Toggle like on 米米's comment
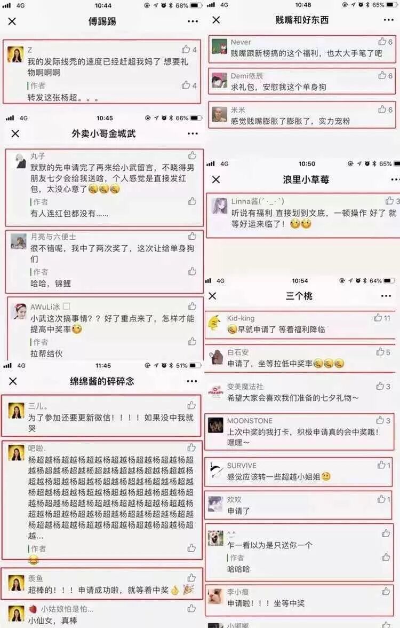The image size is (400, 628). pos(382,109)
